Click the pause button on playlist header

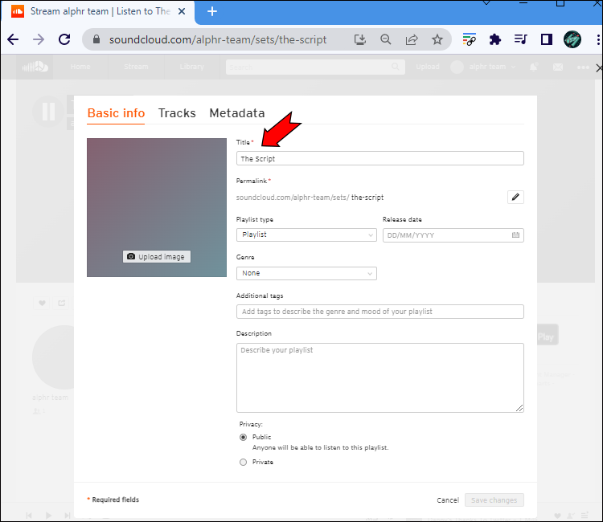[x=48, y=112]
